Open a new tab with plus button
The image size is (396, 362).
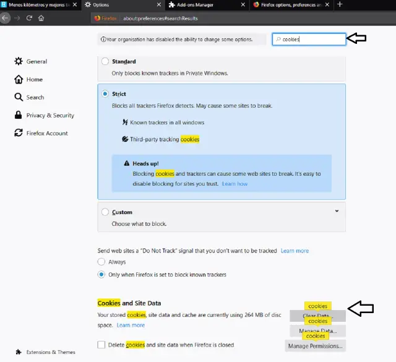(x=340, y=4)
